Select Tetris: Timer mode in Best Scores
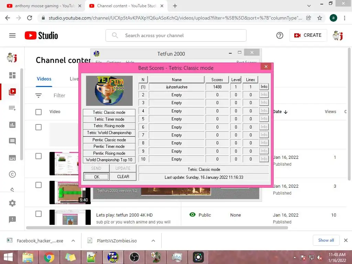 (x=109, y=119)
